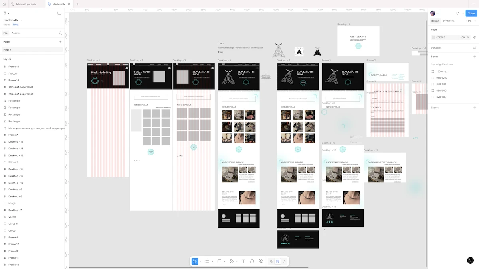This screenshot has height=269, width=479.
Task: Select the Comment tool
Action: click(252, 261)
